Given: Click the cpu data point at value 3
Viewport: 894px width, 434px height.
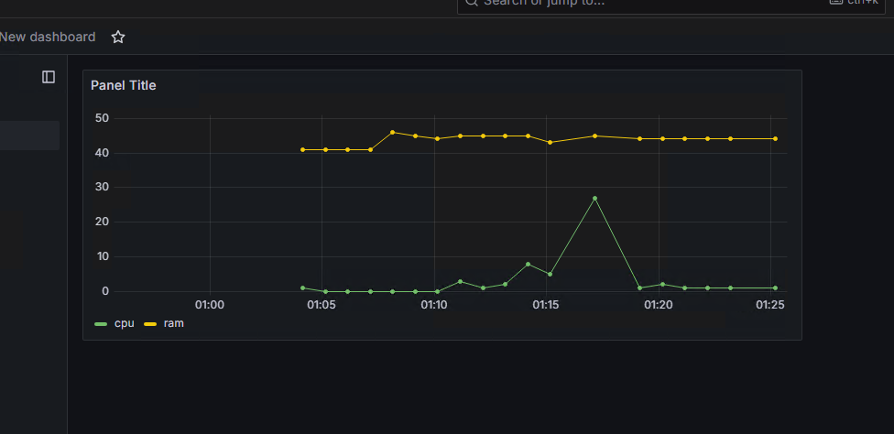Looking at the screenshot, I should click(x=460, y=281).
